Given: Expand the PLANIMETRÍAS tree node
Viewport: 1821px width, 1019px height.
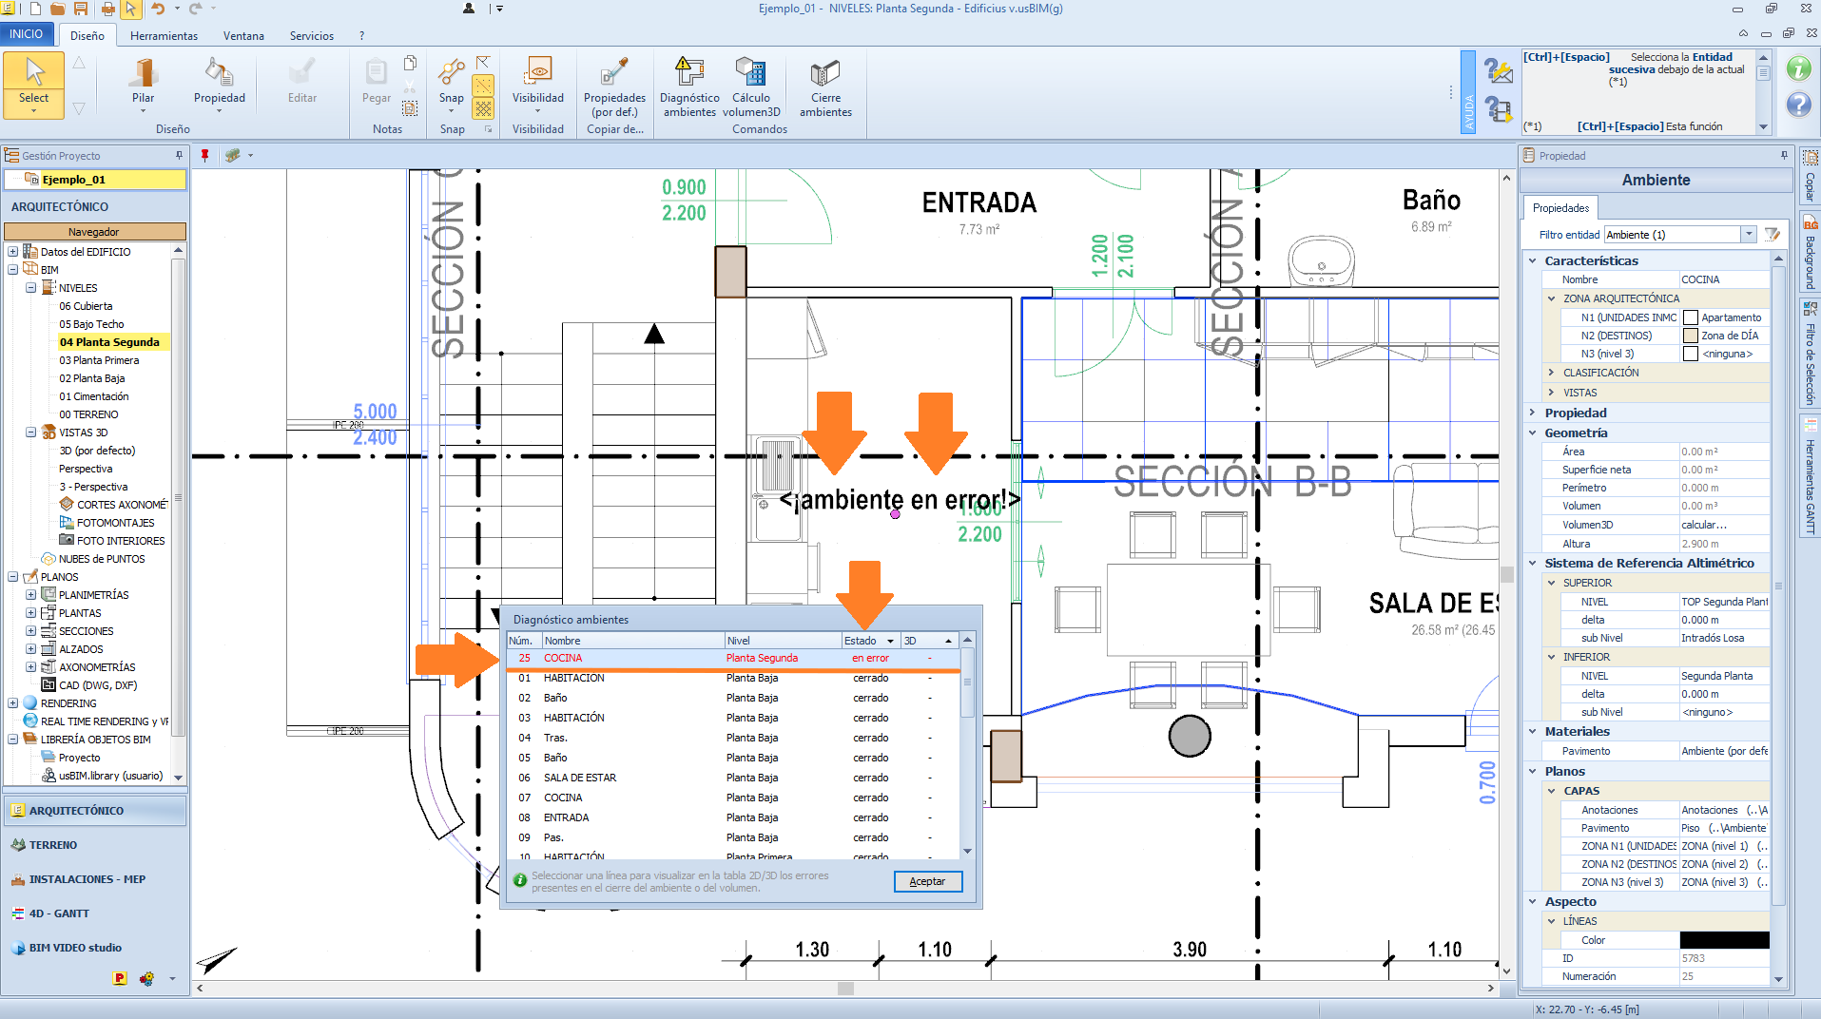Looking at the screenshot, I should click(x=30, y=595).
